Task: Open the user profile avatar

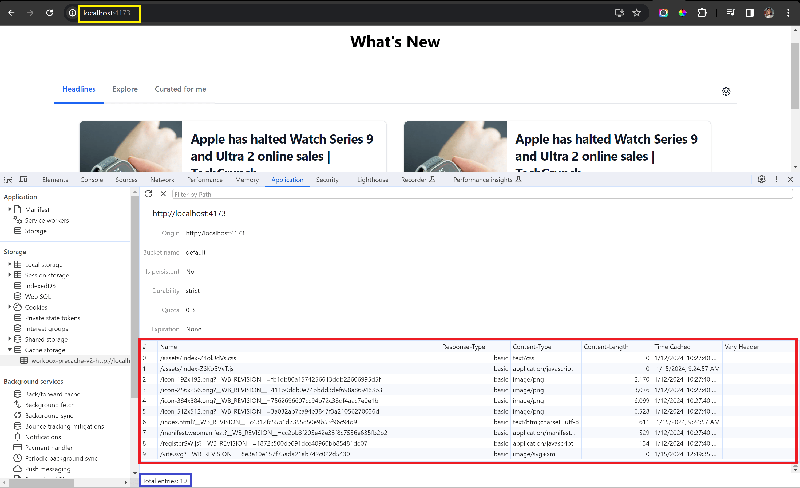Action: pyautogui.click(x=769, y=13)
